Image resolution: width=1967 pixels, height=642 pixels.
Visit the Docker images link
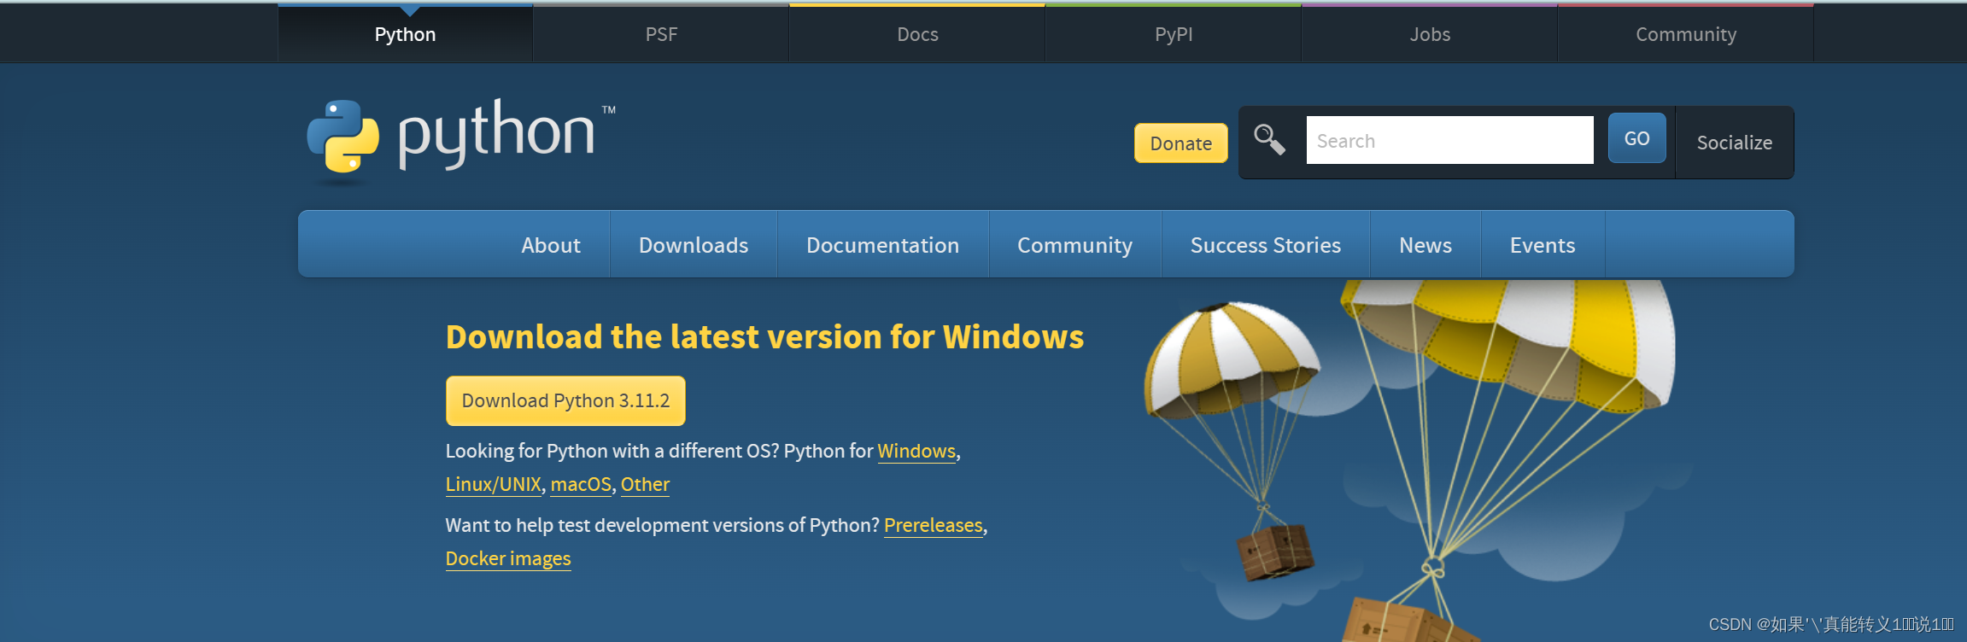(x=508, y=558)
